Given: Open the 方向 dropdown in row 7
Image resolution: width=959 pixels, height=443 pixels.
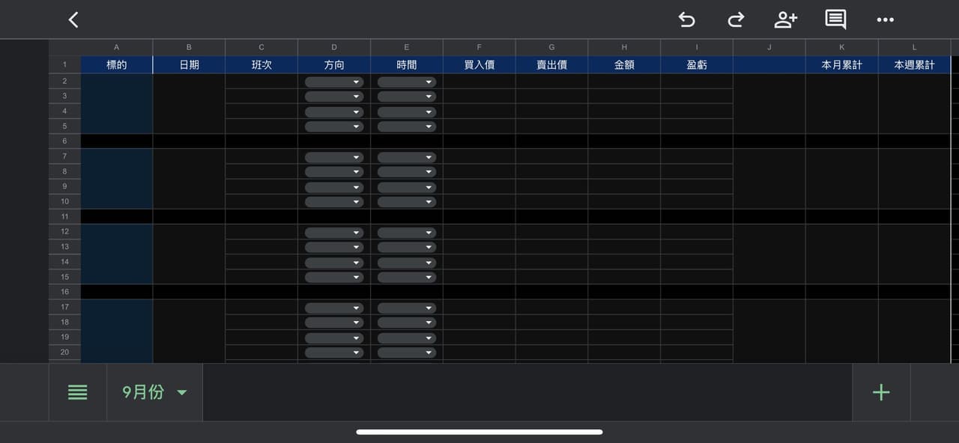Looking at the screenshot, I should pos(334,157).
